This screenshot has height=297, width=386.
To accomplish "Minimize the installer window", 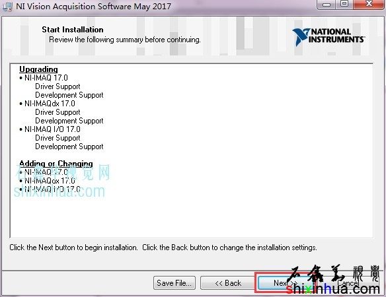I will [x=327, y=4].
